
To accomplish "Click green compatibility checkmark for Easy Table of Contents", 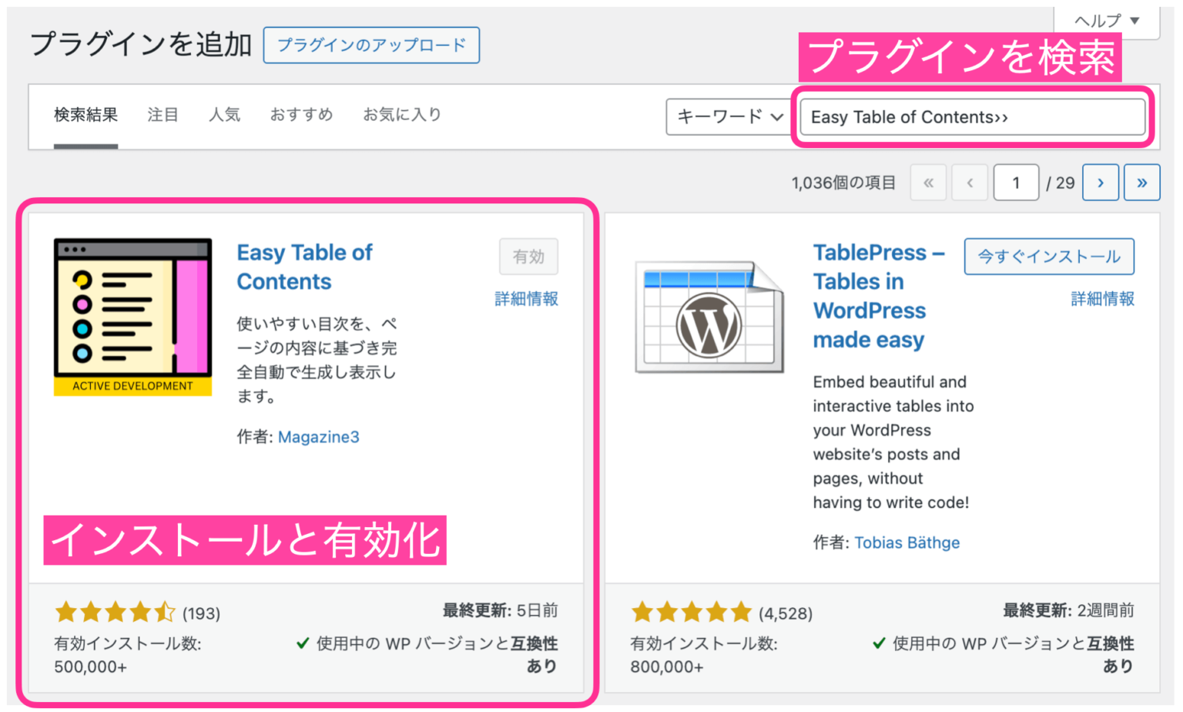I will (x=301, y=643).
